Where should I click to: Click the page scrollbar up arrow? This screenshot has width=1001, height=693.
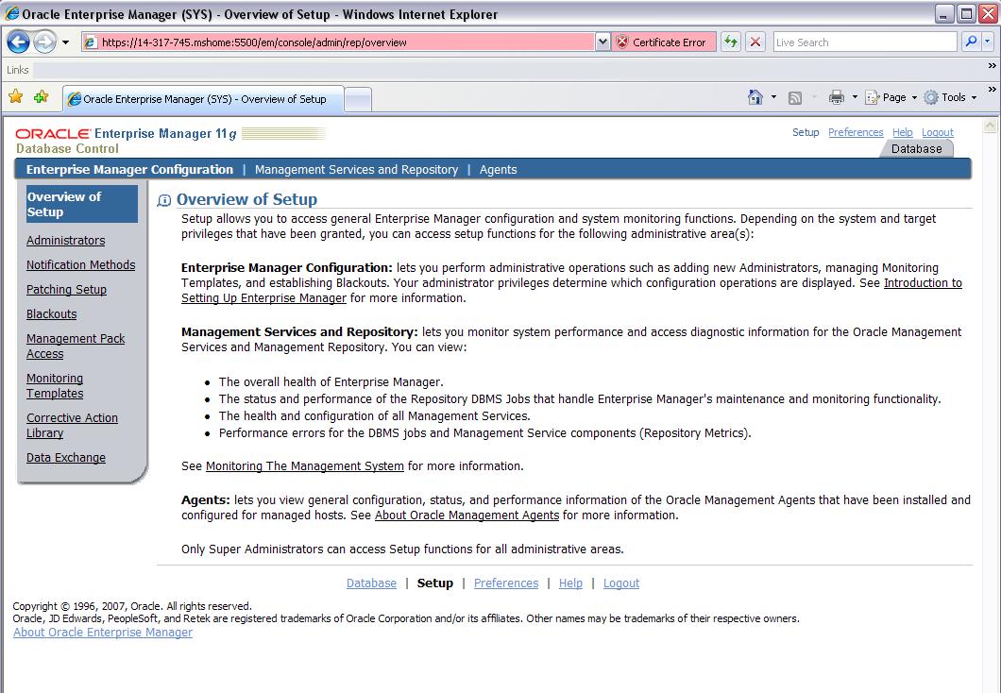click(x=991, y=126)
